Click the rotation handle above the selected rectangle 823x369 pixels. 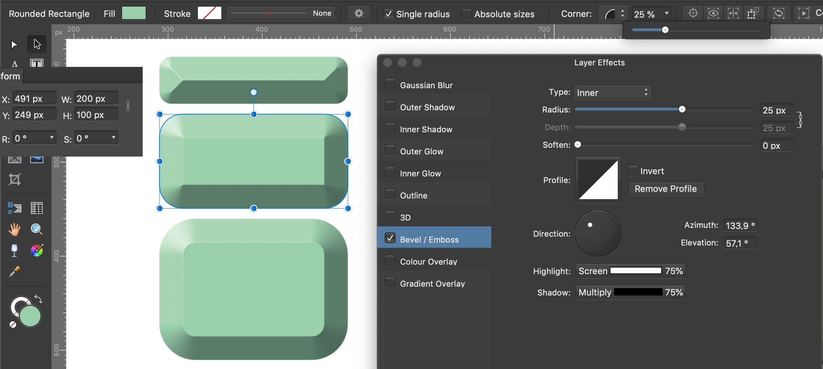point(254,92)
